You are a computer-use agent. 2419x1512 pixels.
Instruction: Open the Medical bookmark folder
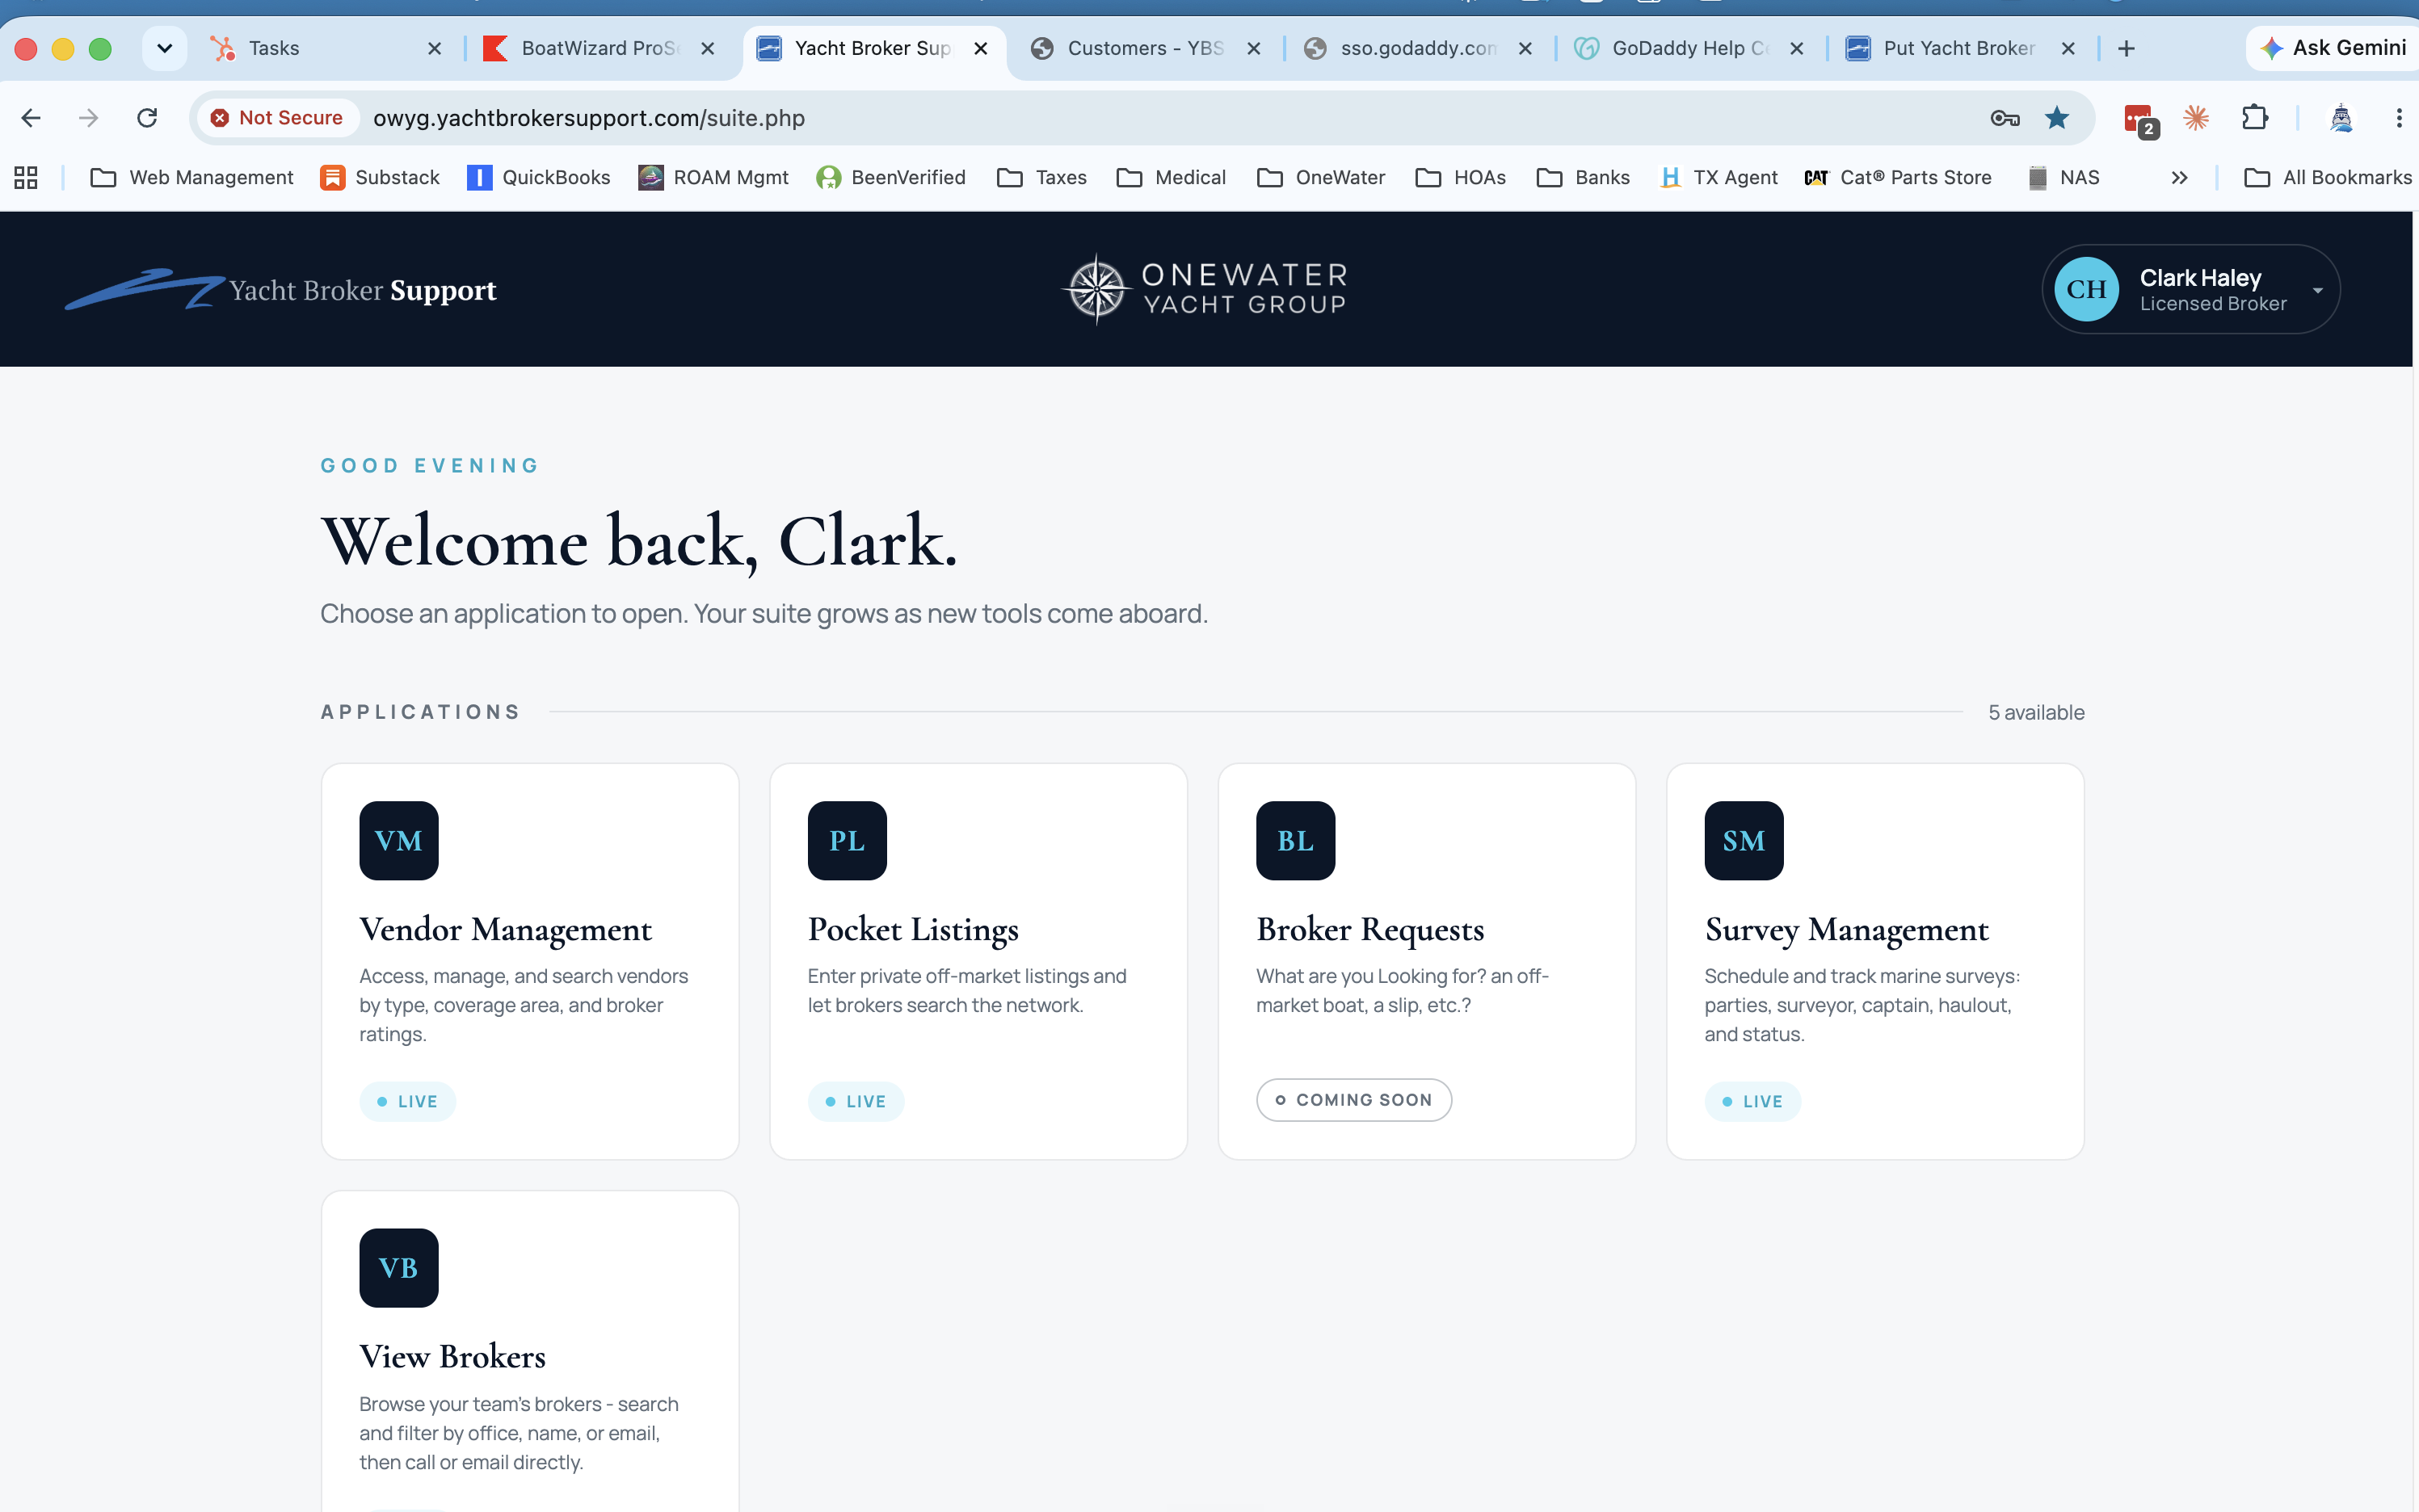tap(1171, 177)
